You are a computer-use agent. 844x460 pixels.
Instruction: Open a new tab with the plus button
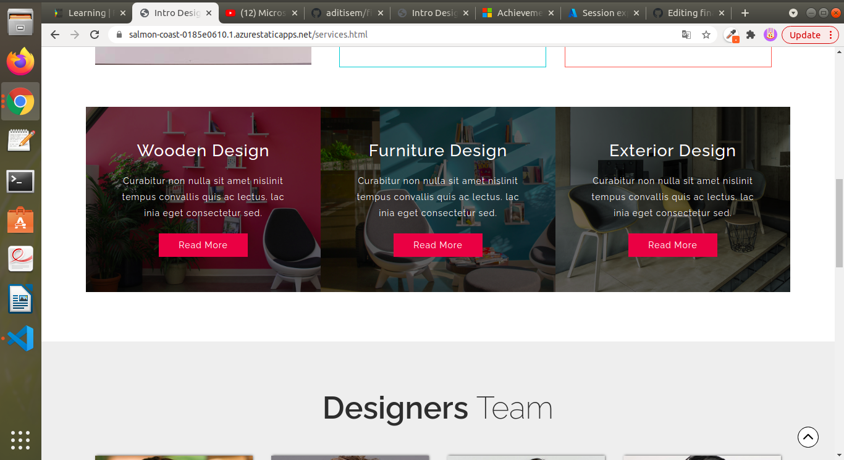[745, 13]
